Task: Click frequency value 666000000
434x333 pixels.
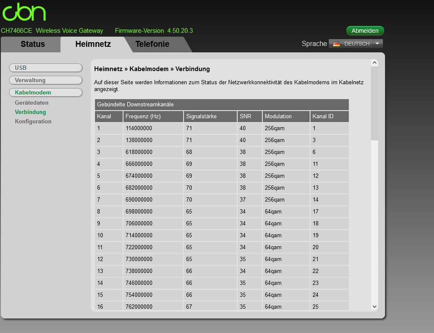Action: coord(139,164)
